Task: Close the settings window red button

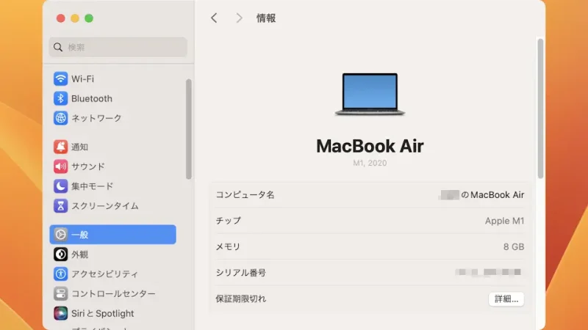Action: click(60, 18)
